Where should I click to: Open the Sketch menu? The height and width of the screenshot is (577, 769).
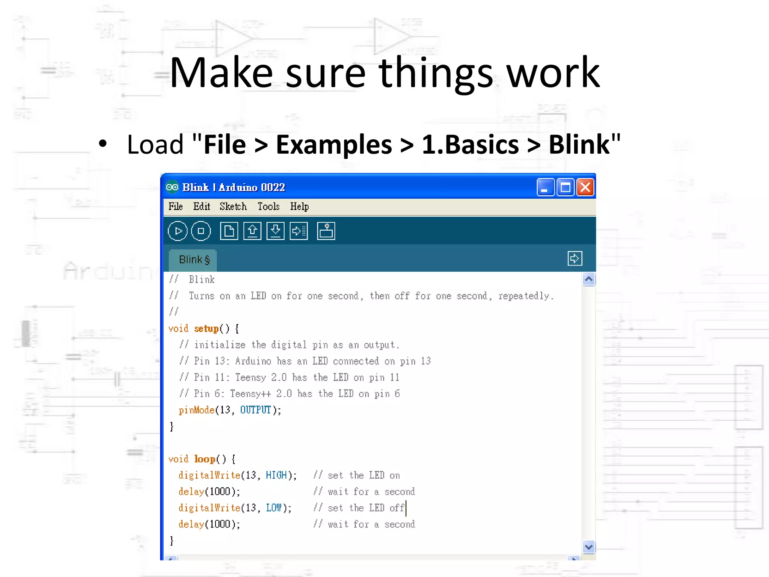pos(233,207)
